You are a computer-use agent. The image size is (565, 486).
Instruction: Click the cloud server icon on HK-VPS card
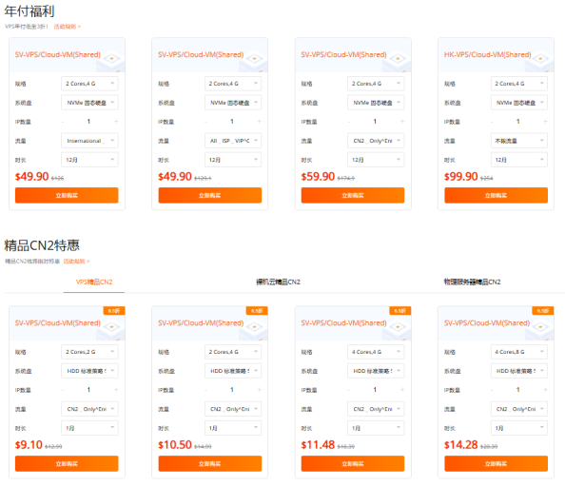click(540, 60)
